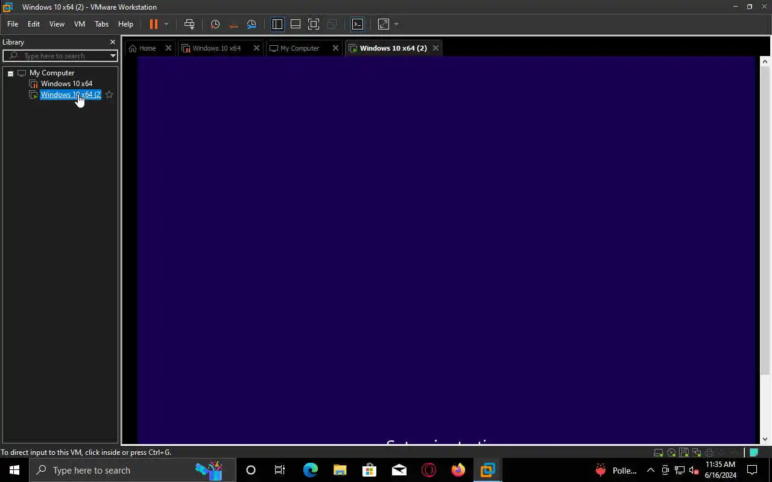Click inside the VM guest display

(446, 250)
